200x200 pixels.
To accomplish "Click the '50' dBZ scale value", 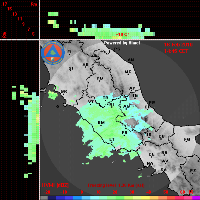I will (166, 192).
